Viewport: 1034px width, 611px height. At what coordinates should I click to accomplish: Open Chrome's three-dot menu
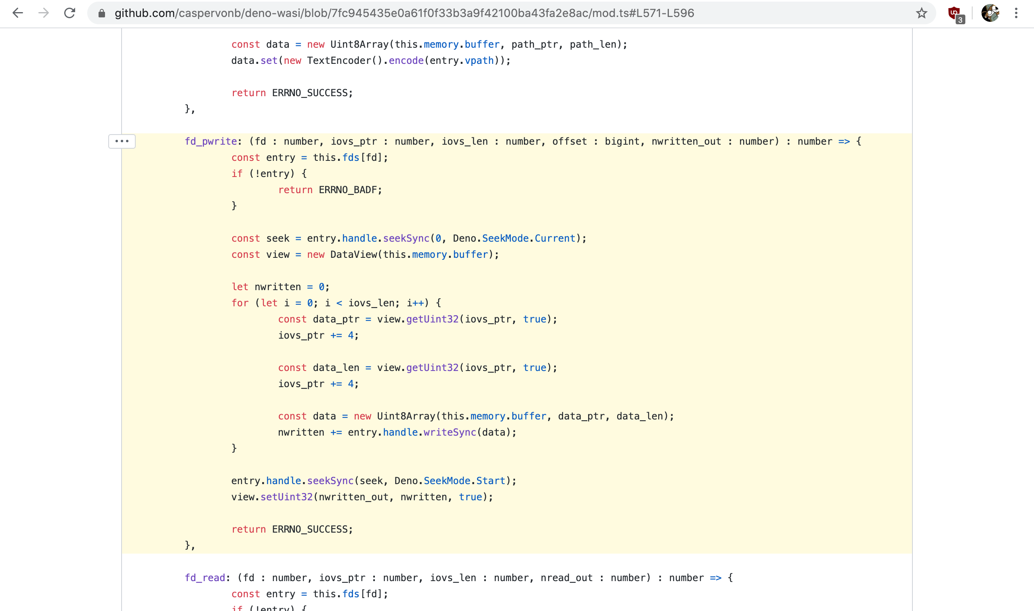(1017, 13)
